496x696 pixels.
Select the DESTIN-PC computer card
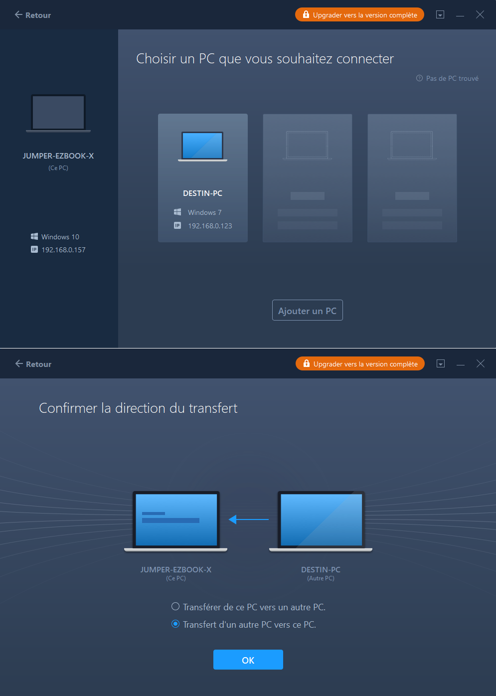point(203,178)
